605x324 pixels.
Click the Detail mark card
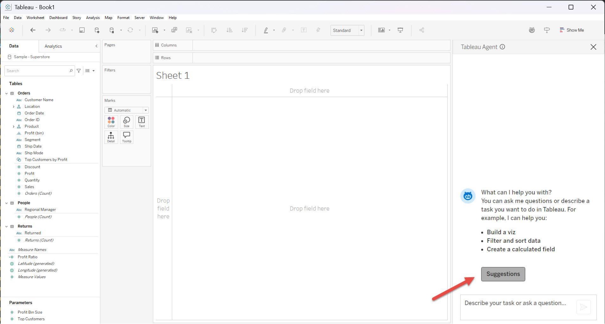111,137
